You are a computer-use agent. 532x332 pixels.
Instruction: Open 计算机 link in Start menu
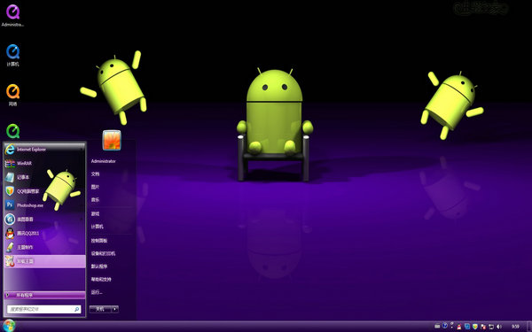[97, 227]
